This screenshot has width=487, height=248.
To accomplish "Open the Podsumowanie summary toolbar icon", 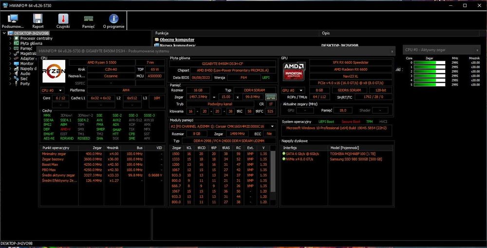I will coord(13,19).
